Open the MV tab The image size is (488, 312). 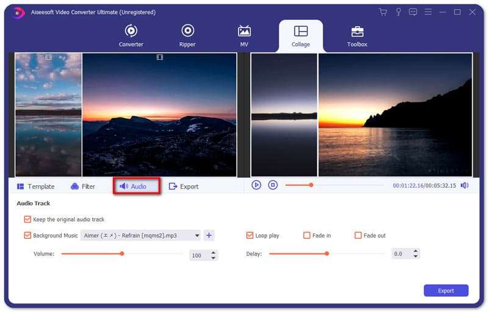[x=244, y=36]
